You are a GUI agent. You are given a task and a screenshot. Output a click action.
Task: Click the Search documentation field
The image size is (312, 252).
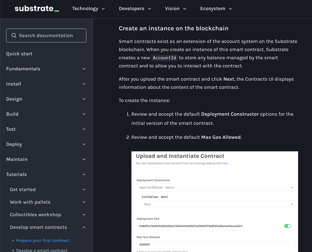click(46, 35)
